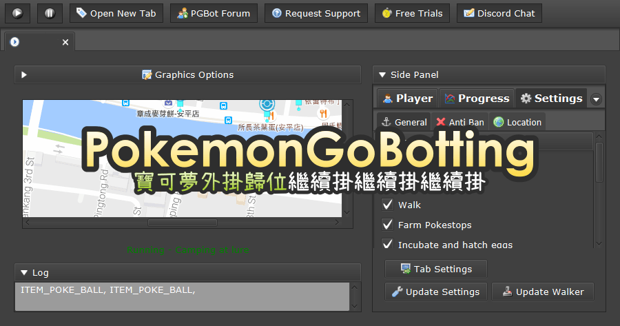This screenshot has height=326, width=620.
Task: Click the Request Support button
Action: point(316,14)
